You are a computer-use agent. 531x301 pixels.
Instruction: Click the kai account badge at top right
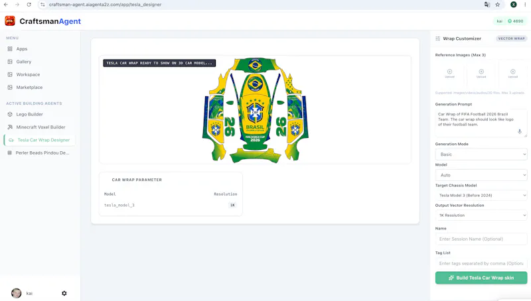tap(500, 21)
